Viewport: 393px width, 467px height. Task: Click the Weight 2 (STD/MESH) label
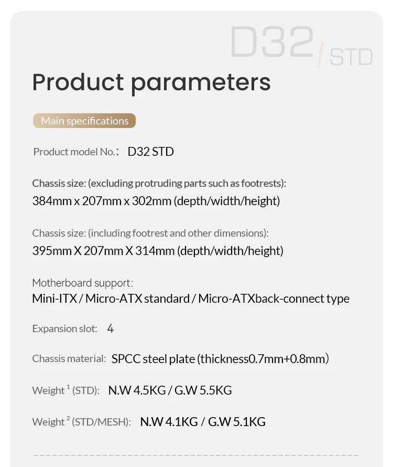[82, 422]
